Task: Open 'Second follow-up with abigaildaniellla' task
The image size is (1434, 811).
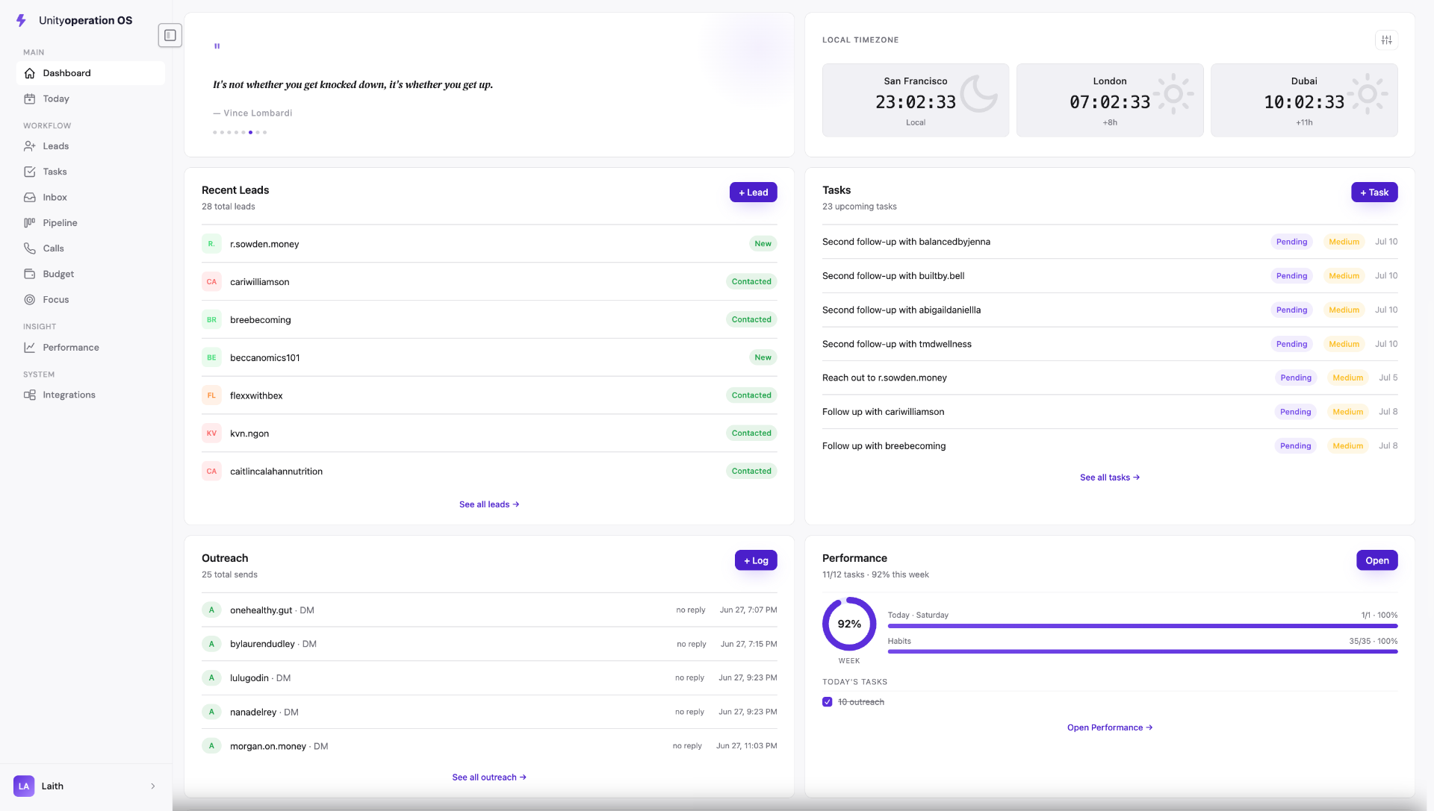Action: (1110, 310)
